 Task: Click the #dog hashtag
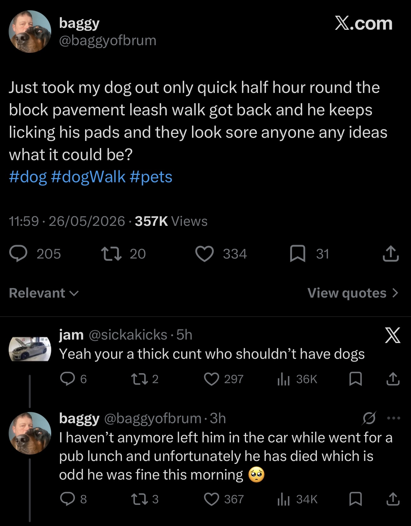pos(28,177)
